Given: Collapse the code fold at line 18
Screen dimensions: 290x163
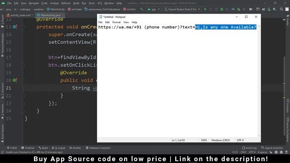Looking at the screenshot, I should [23, 65].
